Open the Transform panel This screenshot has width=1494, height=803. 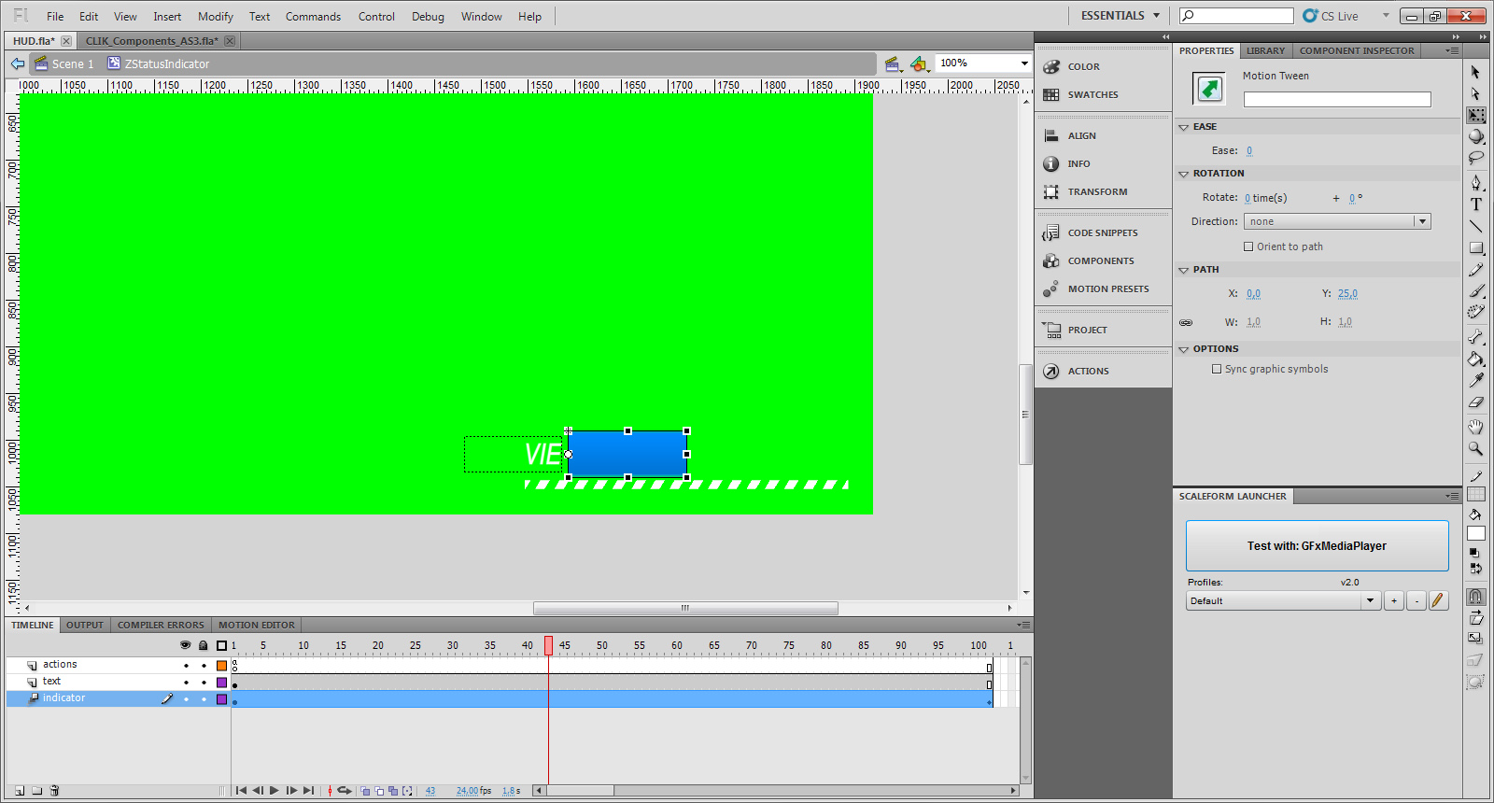coord(1097,192)
